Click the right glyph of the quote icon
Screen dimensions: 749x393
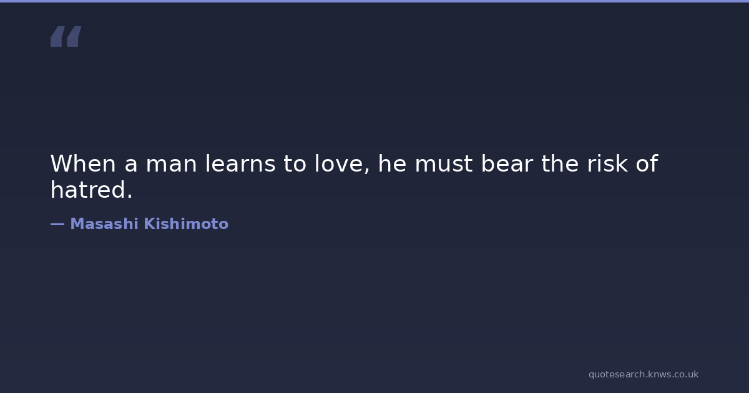pos(74,36)
